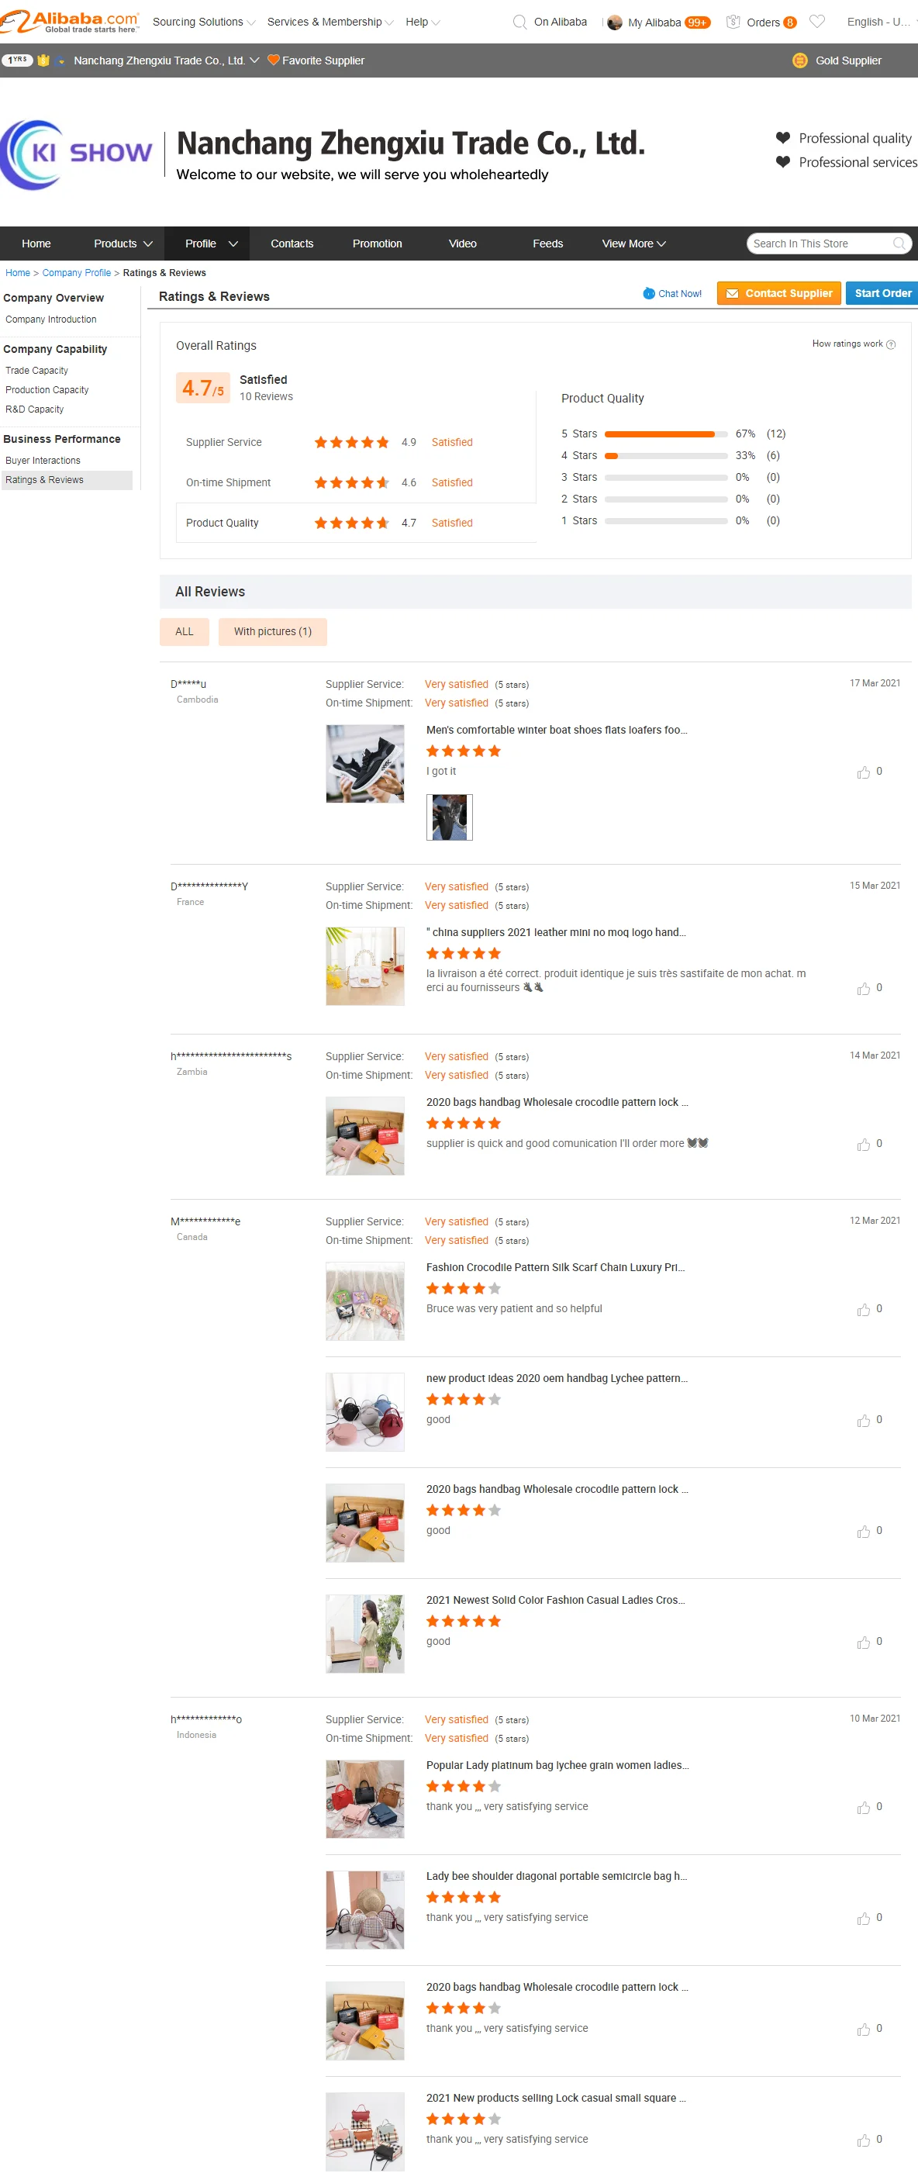Open Chat Now! messenger icon
918x2180 pixels.
[649, 294]
